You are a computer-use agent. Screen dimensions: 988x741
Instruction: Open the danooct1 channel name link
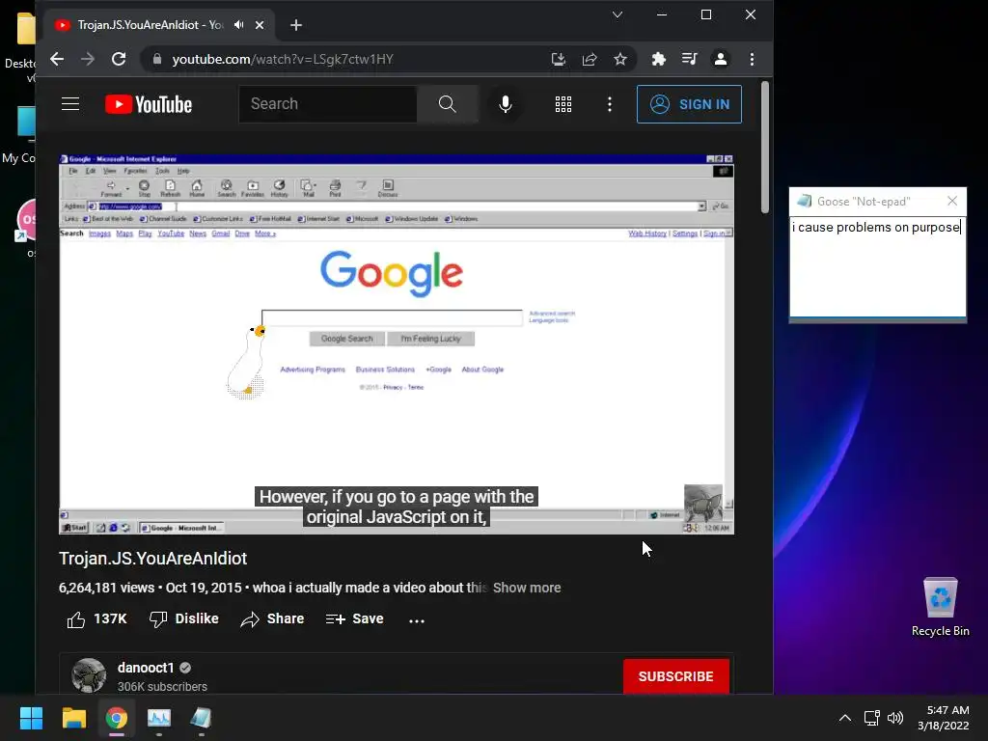(146, 668)
